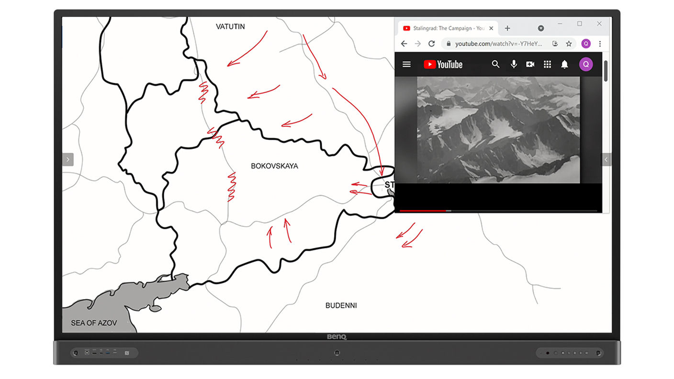Screen dimensions: 674x379
Task: Open a new browser tab
Action: [507, 28]
